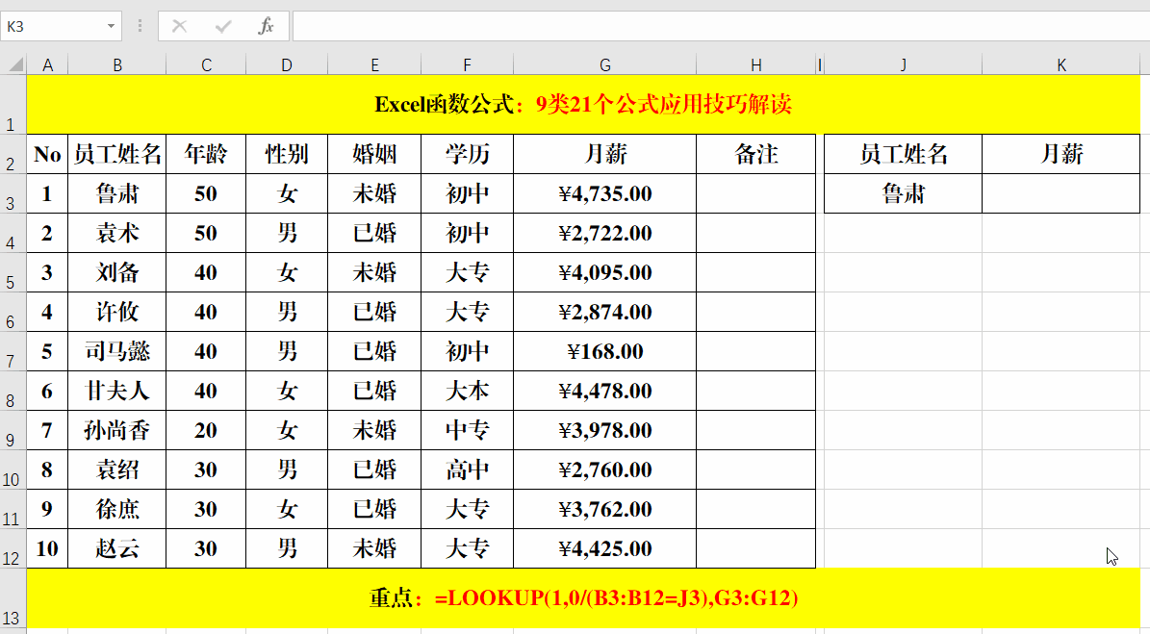This screenshot has width=1150, height=634.
Task: Select column G header
Action: point(604,64)
